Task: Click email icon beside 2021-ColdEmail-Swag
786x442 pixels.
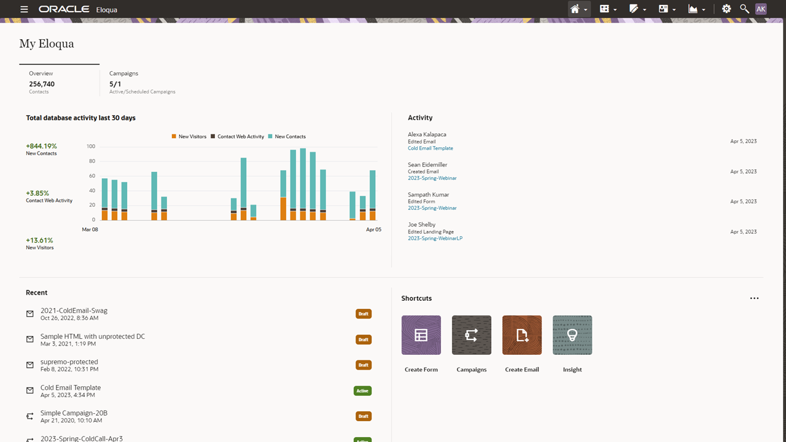Action: pos(29,314)
